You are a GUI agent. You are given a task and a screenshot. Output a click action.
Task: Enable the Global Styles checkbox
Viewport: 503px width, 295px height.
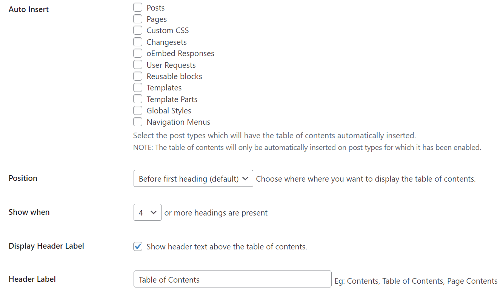coord(138,110)
